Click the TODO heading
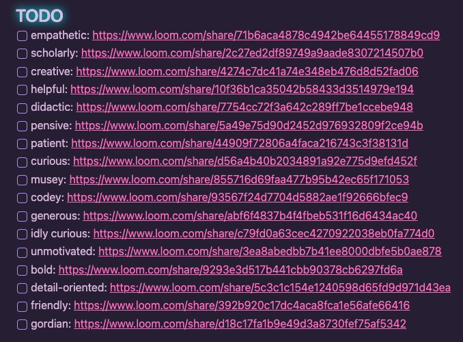 pos(40,16)
